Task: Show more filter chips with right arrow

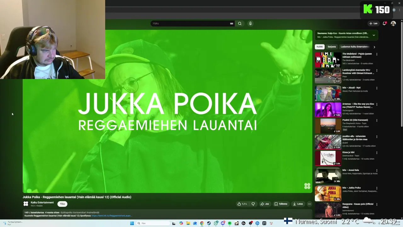Action: [374, 47]
